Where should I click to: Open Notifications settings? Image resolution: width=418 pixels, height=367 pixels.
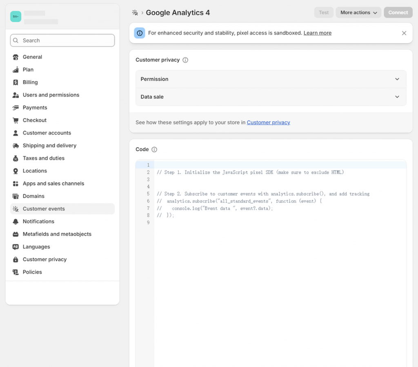[62, 221]
